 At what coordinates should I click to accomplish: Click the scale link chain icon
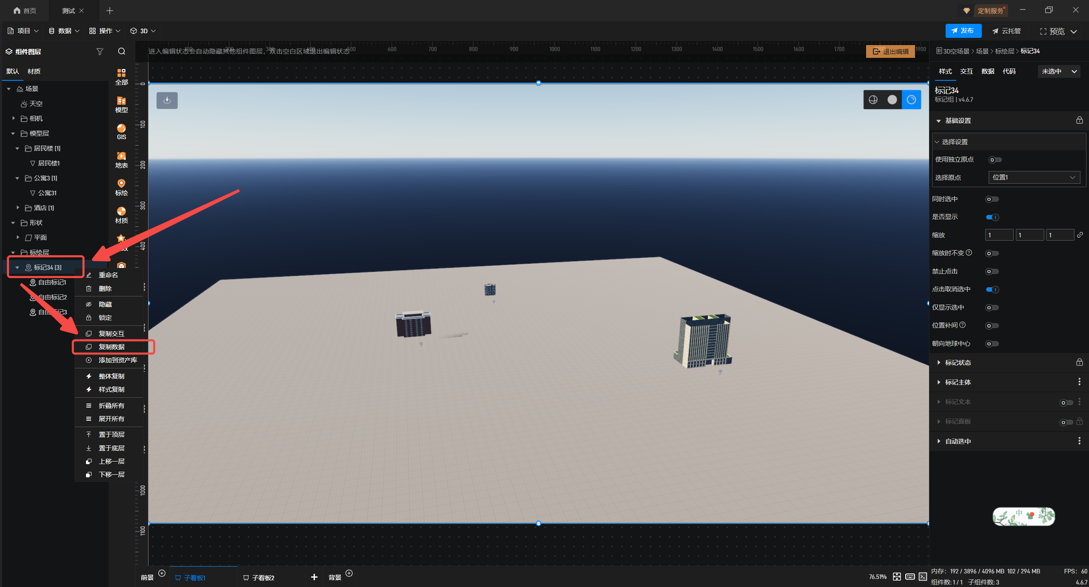[1080, 235]
